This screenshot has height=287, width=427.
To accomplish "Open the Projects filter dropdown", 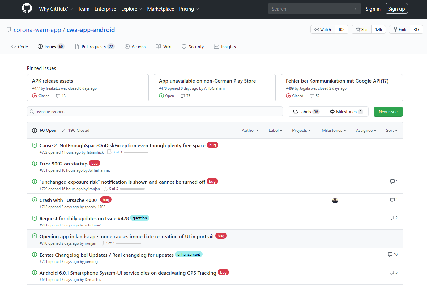I will tap(301, 130).
